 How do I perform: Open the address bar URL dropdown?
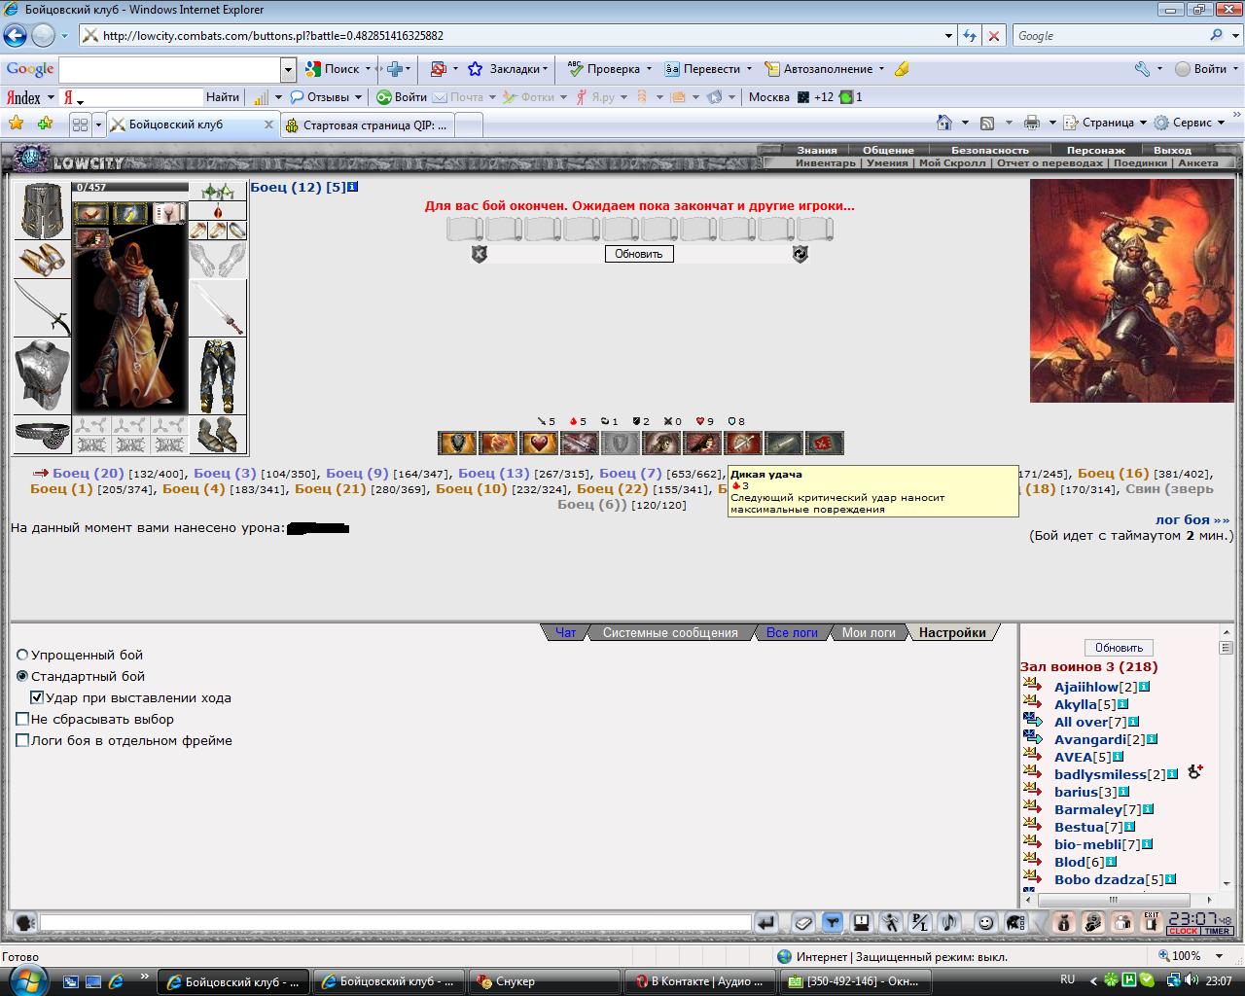pos(949,36)
